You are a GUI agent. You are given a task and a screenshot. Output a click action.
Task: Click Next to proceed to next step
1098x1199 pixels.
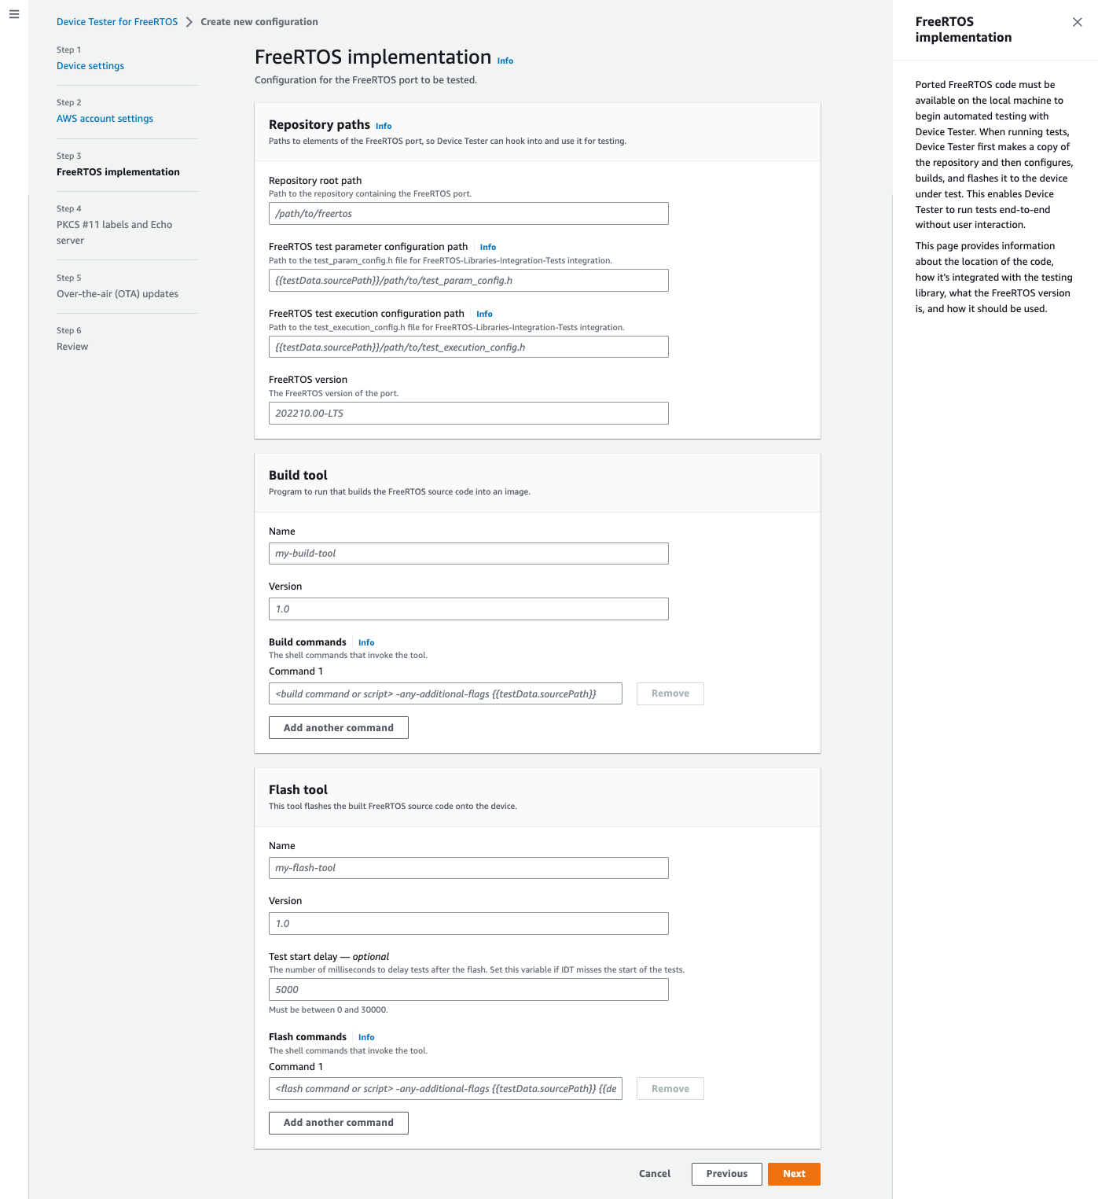click(x=794, y=1174)
